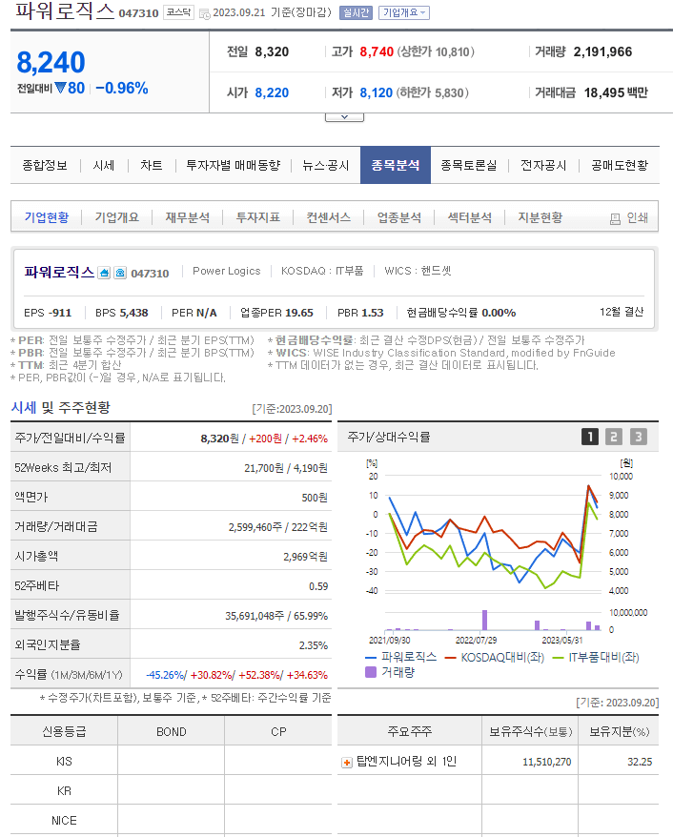
Task: Click the stock price line chart area
Action: click(494, 534)
